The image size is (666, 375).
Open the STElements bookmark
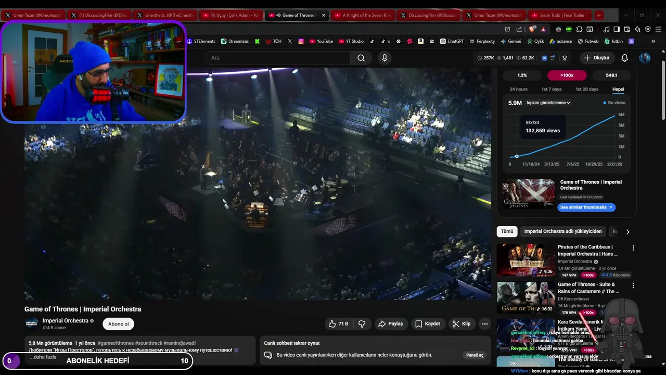point(201,41)
